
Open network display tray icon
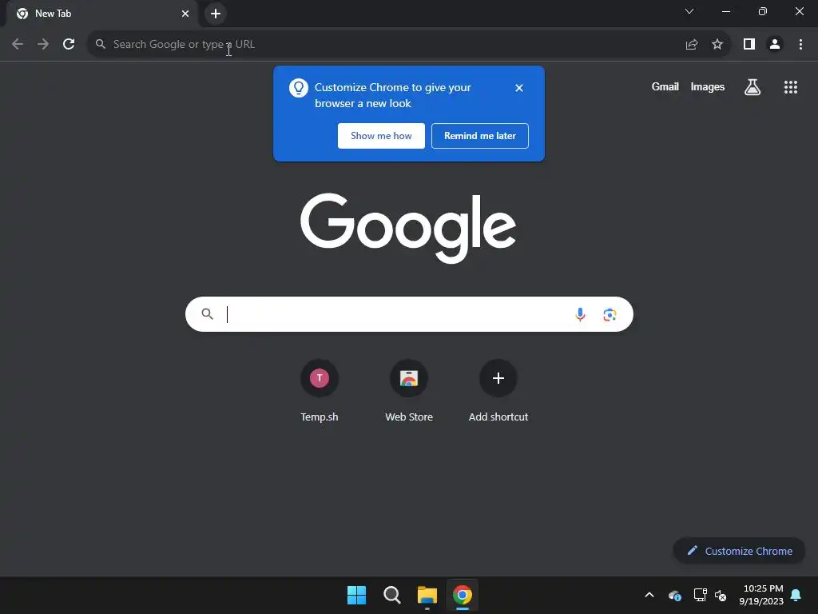tap(700, 595)
